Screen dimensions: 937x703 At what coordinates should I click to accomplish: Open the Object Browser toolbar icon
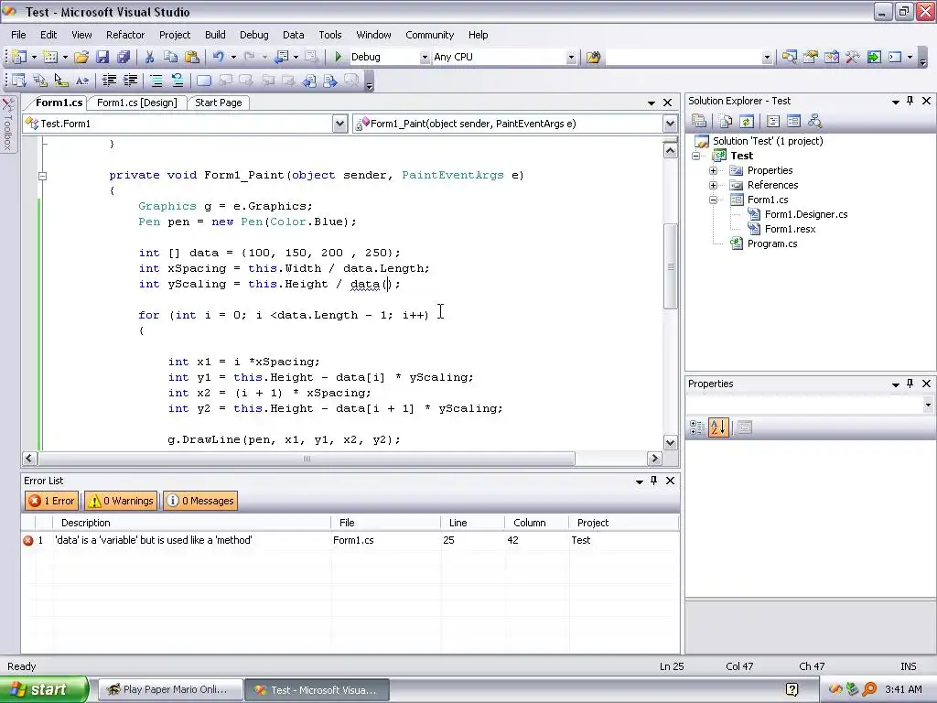(832, 57)
